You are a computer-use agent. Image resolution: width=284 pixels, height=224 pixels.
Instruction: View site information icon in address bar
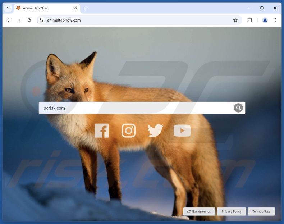(x=41, y=20)
